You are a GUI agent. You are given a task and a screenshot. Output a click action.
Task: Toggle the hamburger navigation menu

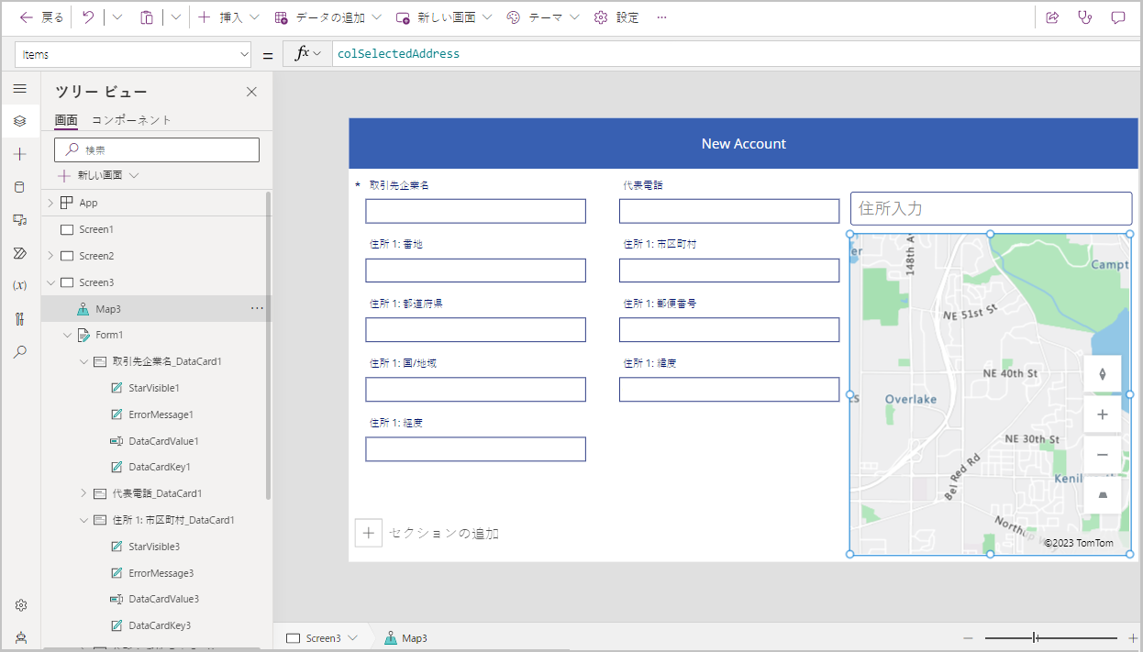[20, 88]
